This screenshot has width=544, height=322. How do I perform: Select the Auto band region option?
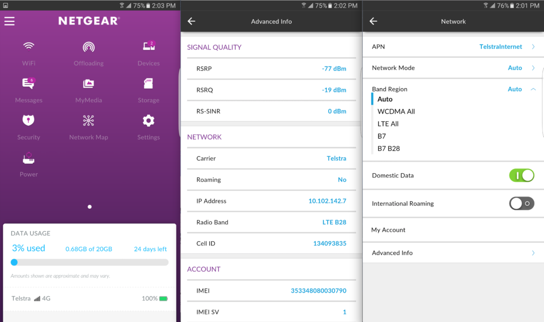pyautogui.click(x=385, y=99)
